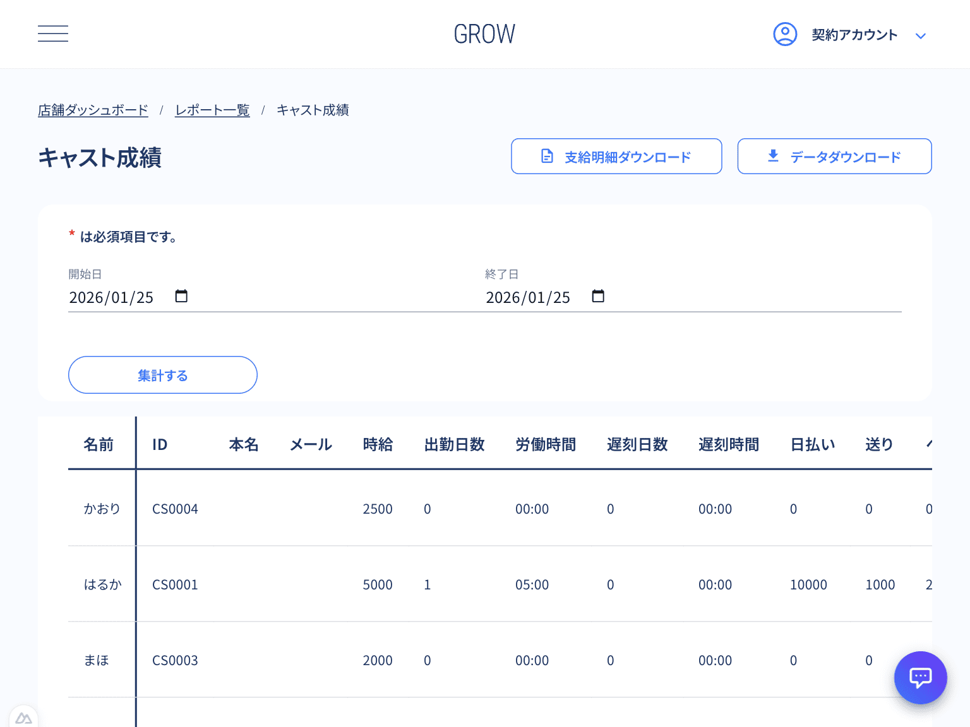Viewport: 970px width, 727px height.
Task: Open the start date 2026/01/25 date selector
Action: [x=111, y=297]
